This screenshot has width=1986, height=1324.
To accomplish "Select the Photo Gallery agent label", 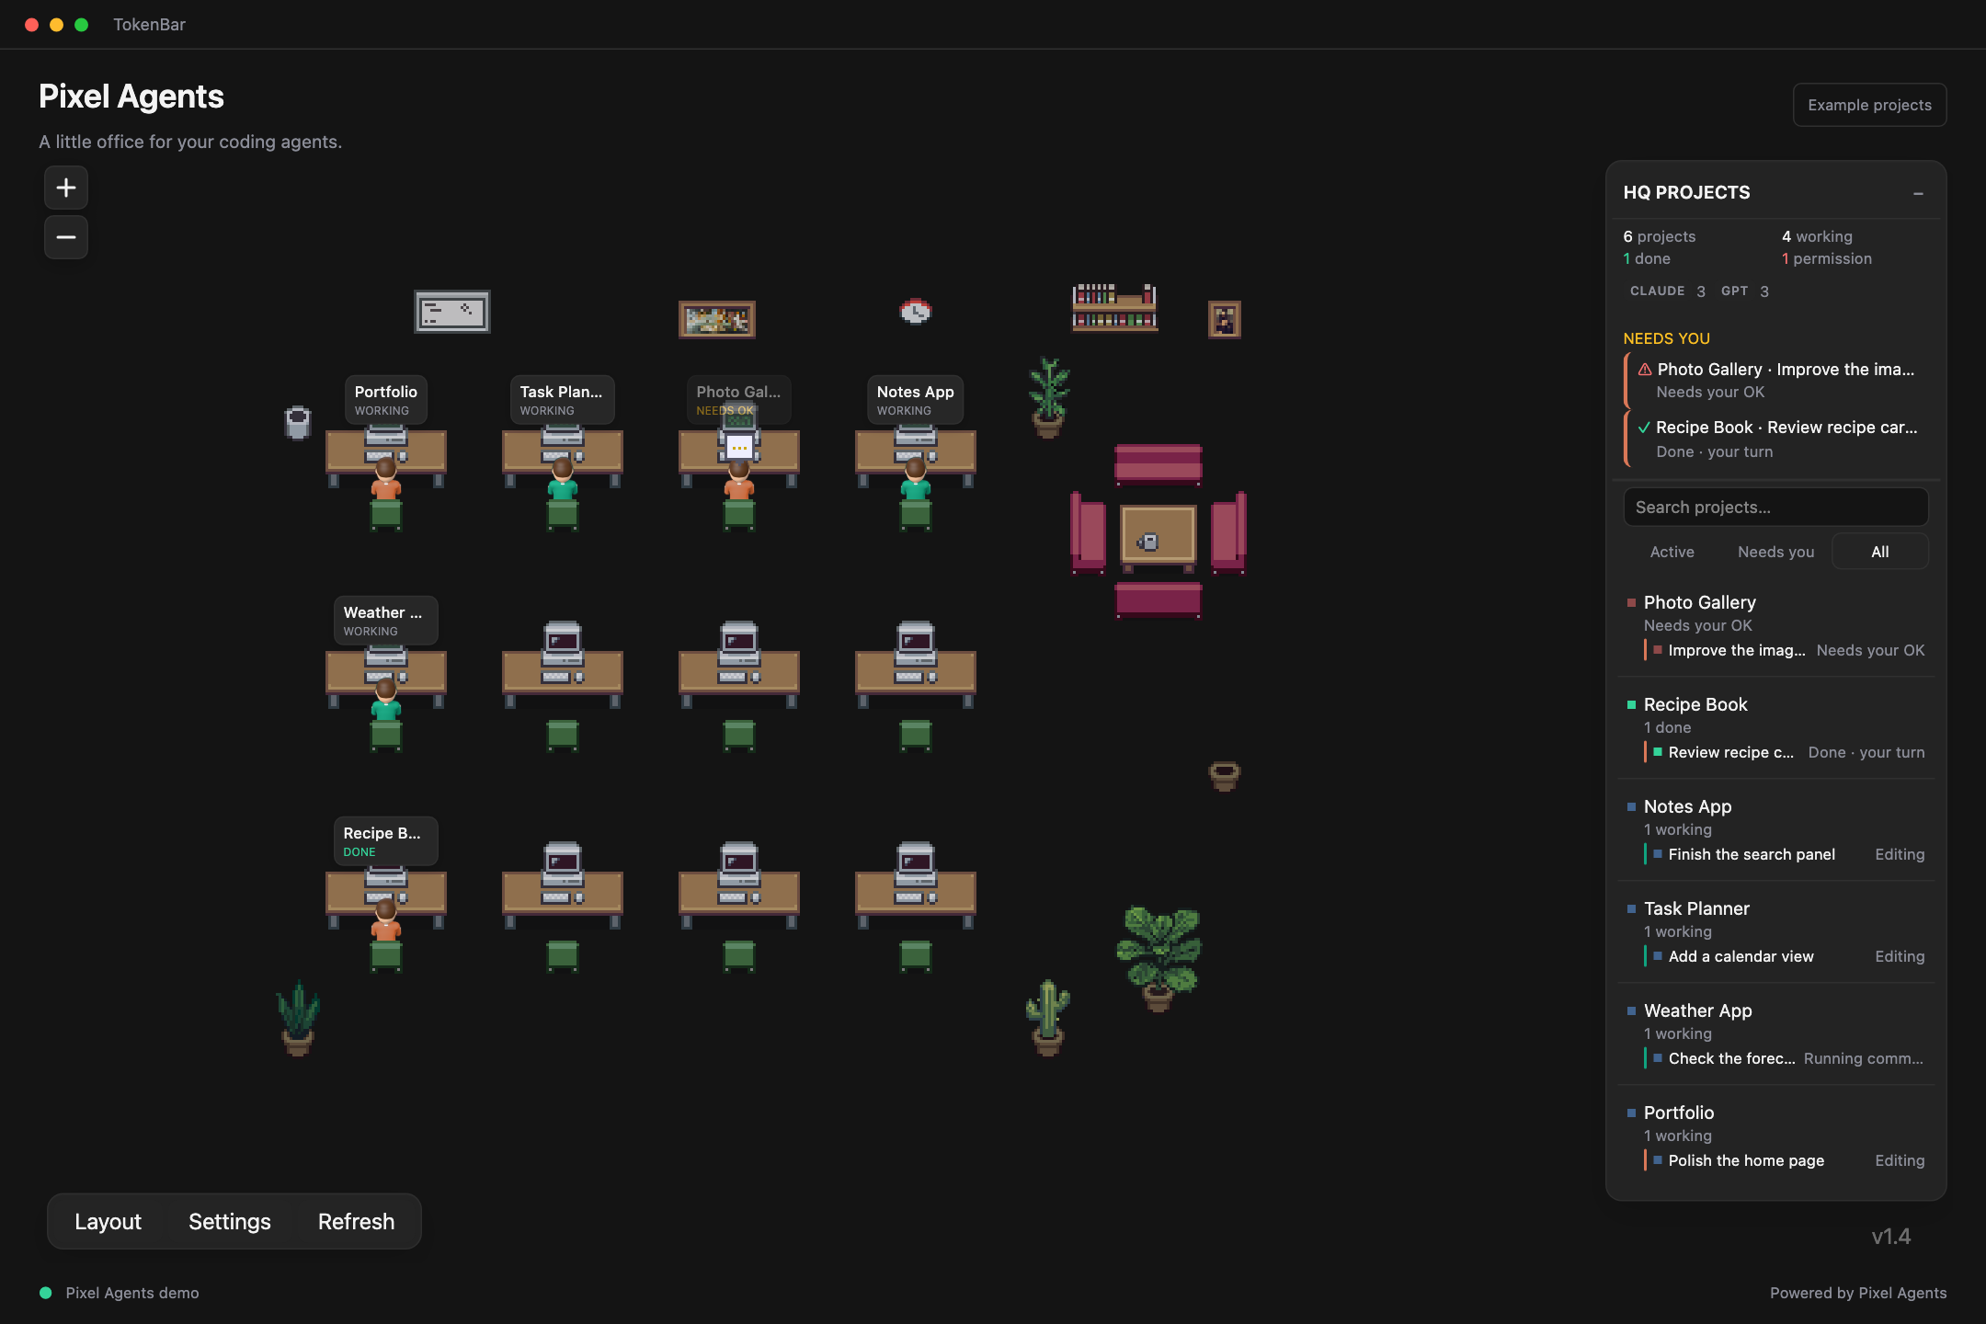I will (738, 399).
